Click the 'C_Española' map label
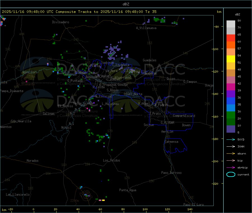The image size is (252, 213). pos(121,65)
